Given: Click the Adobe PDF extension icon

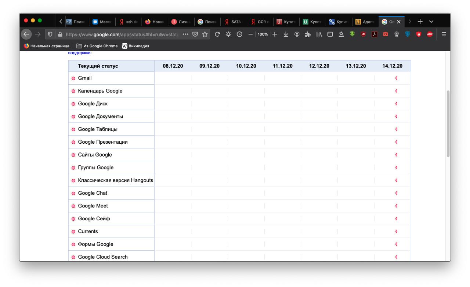Looking at the screenshot, I should point(374,34).
